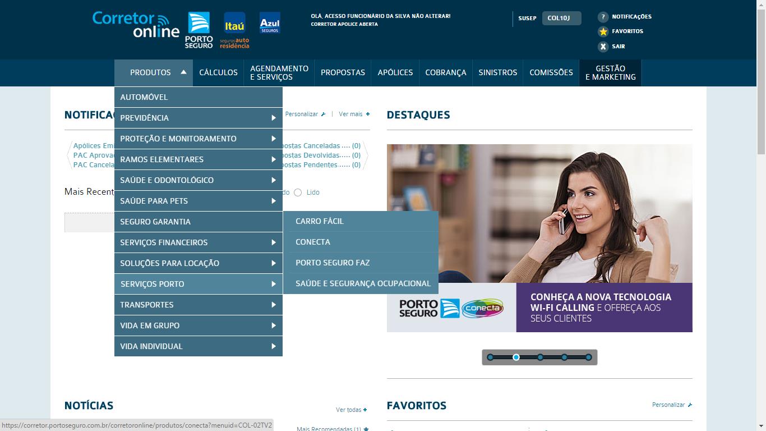
Task: Click the right arrow of notifications carousel
Action: coord(366,155)
